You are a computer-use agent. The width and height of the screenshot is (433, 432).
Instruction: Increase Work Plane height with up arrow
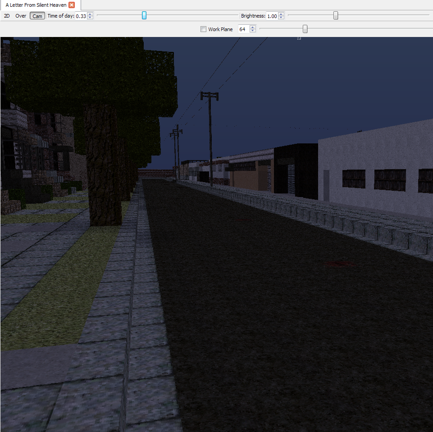click(253, 27)
